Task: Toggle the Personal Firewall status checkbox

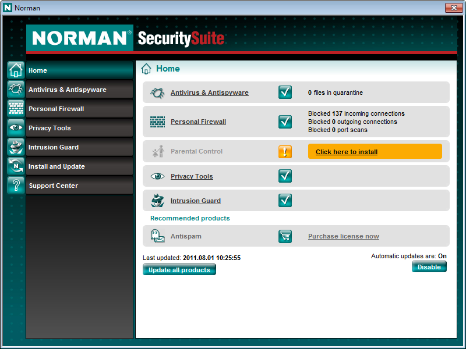Action: (x=285, y=122)
